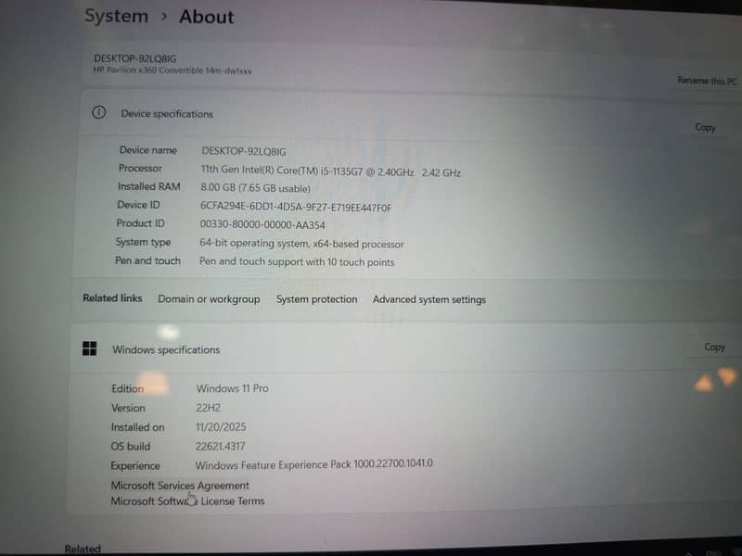Viewport: 742px width, 556px height.
Task: Open Microsoft Software License Terms link
Action: [187, 501]
